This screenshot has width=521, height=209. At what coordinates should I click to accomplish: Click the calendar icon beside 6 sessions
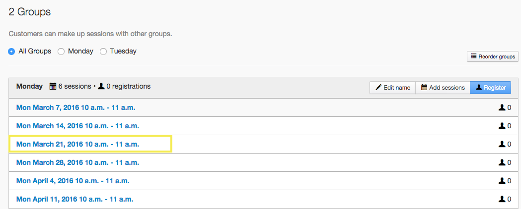pos(53,87)
